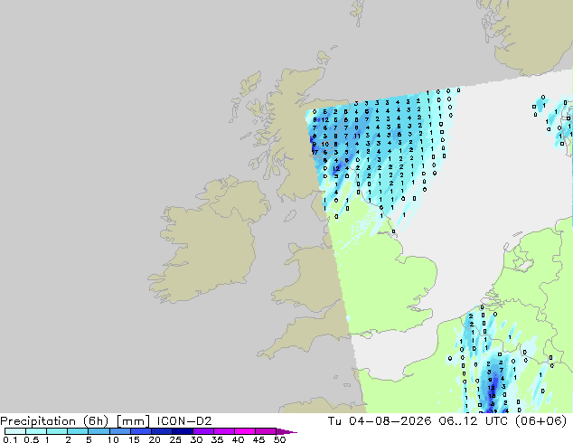Click the '45' legend scale label
The width and height of the screenshot is (573, 443).
point(258,439)
